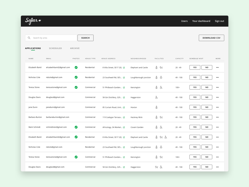Click the Sofar logo
Screen dimensions: 249x187
[33, 21]
